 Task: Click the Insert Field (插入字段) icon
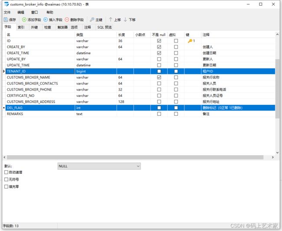pos(46,20)
